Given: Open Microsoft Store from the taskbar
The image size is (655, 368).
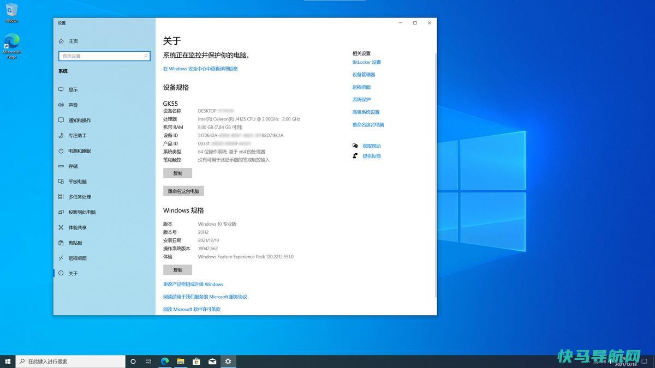Looking at the screenshot, I should click(196, 361).
